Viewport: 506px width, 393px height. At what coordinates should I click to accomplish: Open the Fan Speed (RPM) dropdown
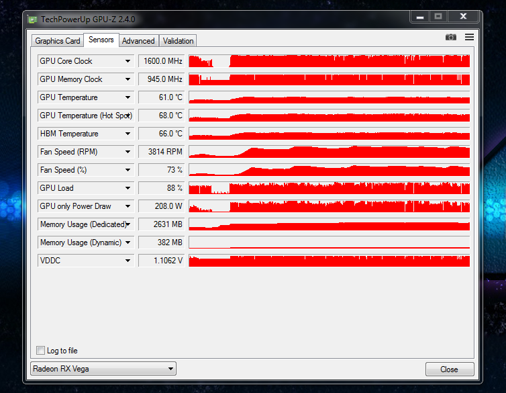pyautogui.click(x=128, y=151)
